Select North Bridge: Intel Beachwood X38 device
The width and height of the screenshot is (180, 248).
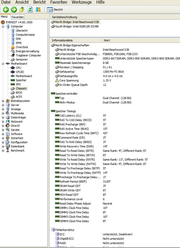click(75, 22)
